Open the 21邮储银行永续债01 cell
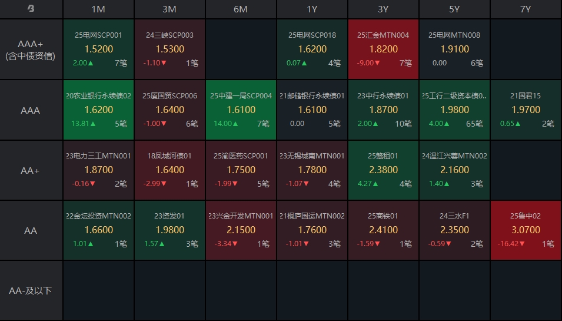The image size is (562, 321). (x=312, y=110)
